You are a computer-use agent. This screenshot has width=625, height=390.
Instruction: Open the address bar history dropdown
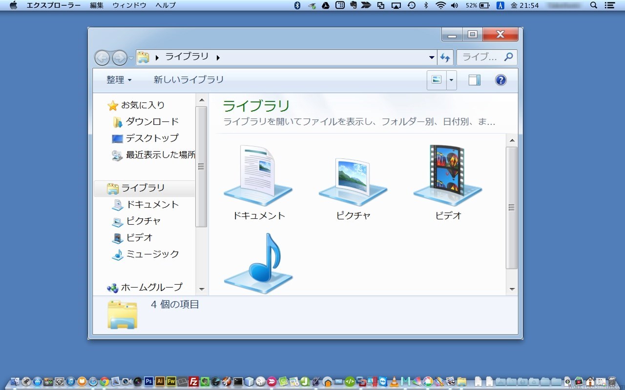[x=432, y=58]
